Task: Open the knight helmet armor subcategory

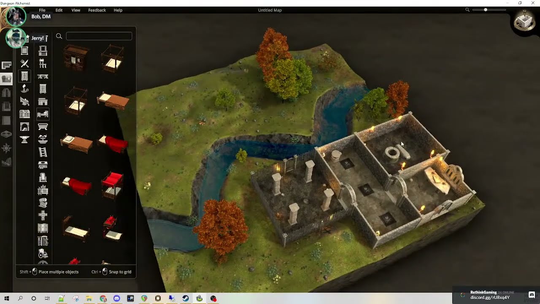Action: click(x=43, y=203)
